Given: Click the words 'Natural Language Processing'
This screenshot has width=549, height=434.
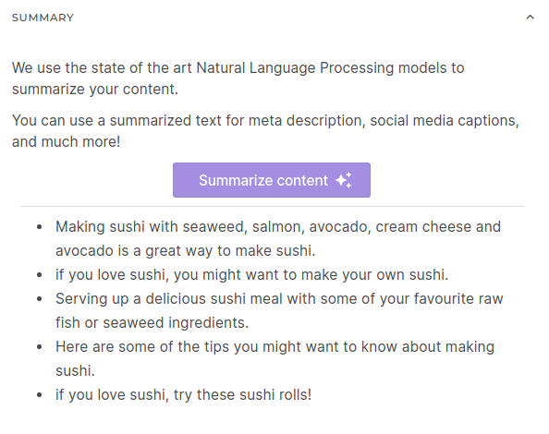Looking at the screenshot, I should coord(295,68).
